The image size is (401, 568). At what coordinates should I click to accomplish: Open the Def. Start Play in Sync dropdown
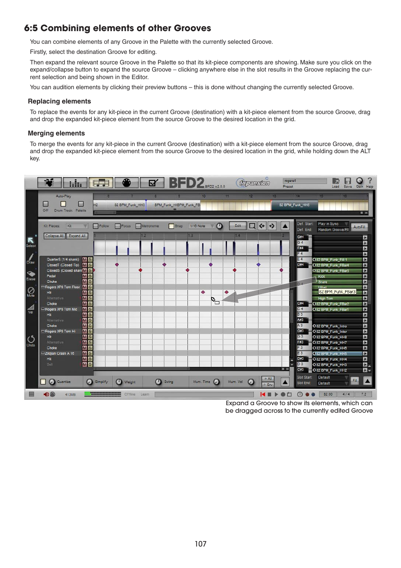click(333, 224)
